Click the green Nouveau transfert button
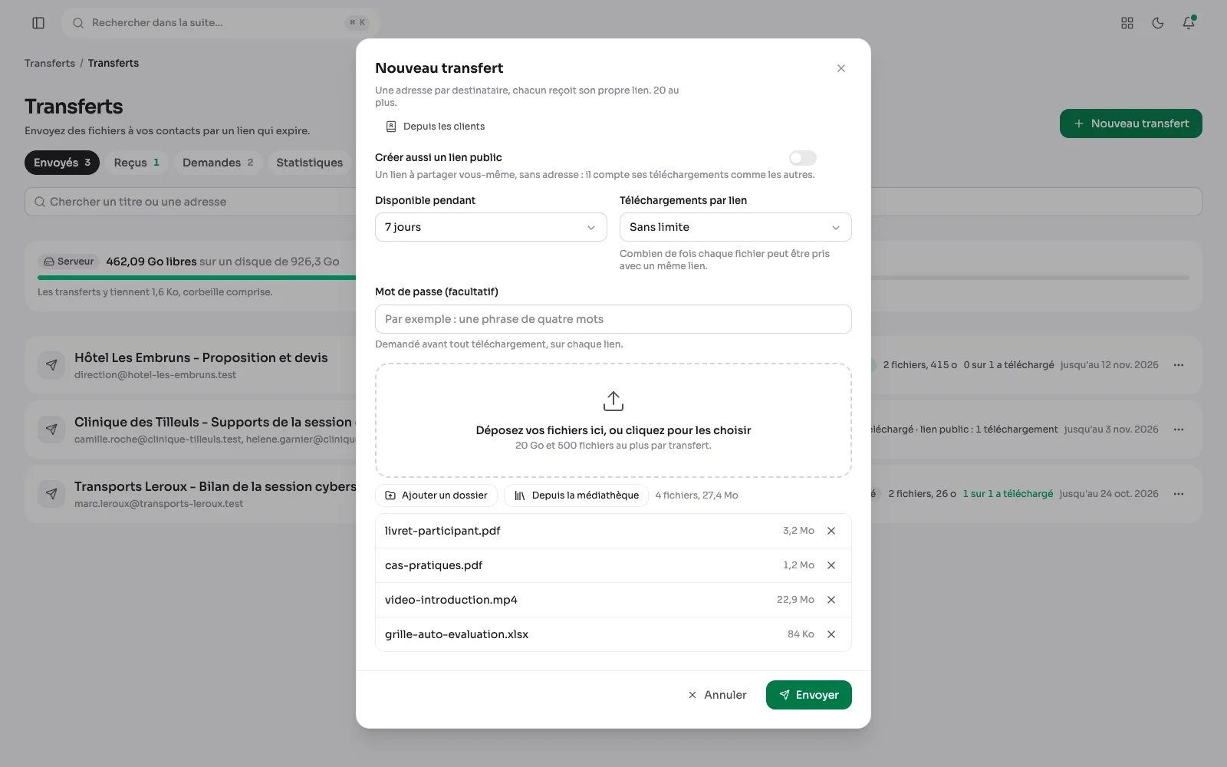Image resolution: width=1227 pixels, height=767 pixels. (1131, 123)
